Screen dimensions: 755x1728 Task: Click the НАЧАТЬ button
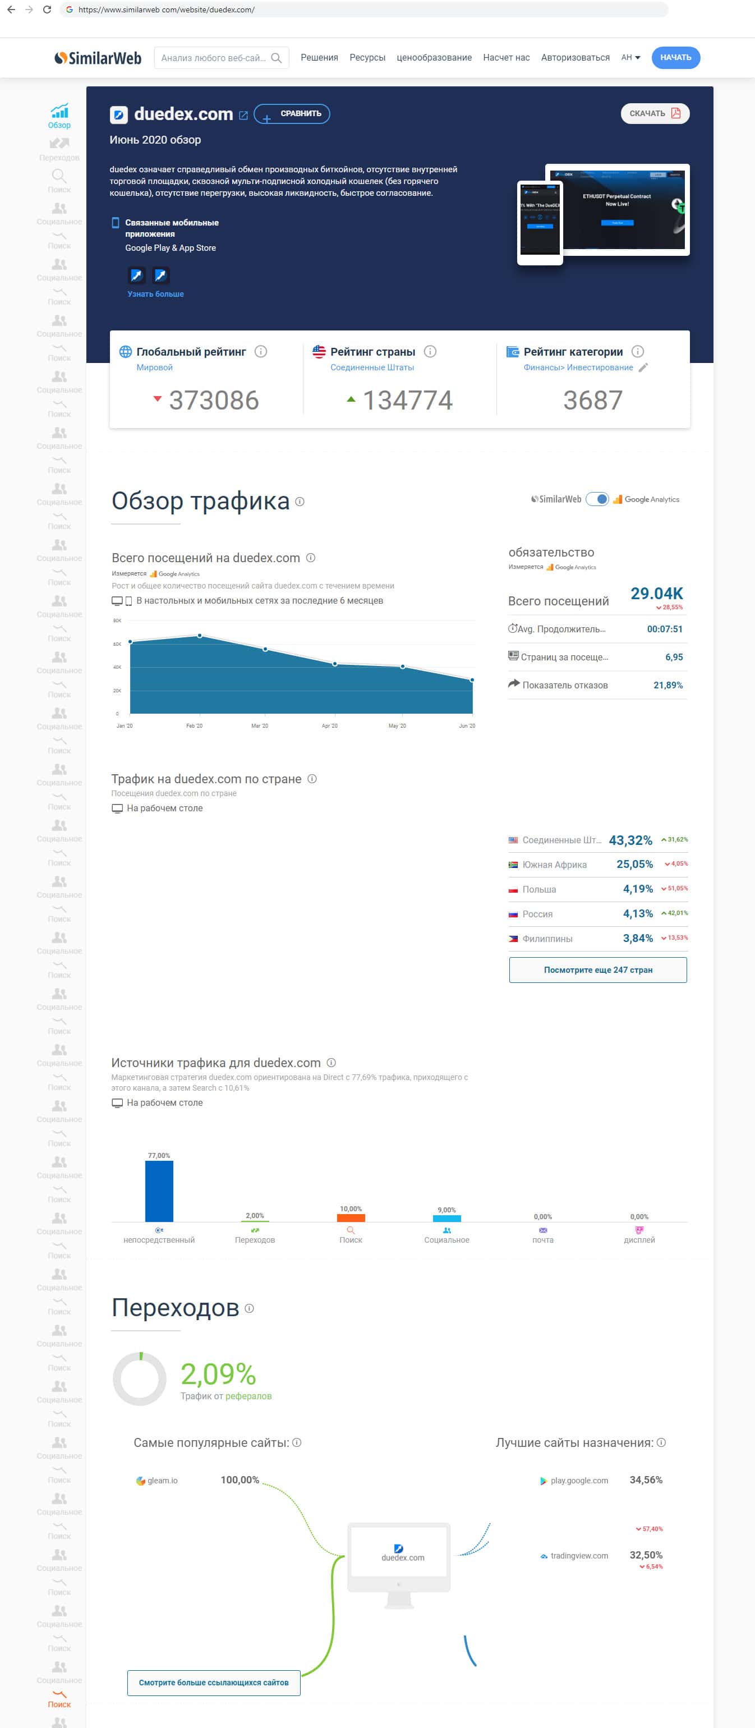[x=676, y=58]
